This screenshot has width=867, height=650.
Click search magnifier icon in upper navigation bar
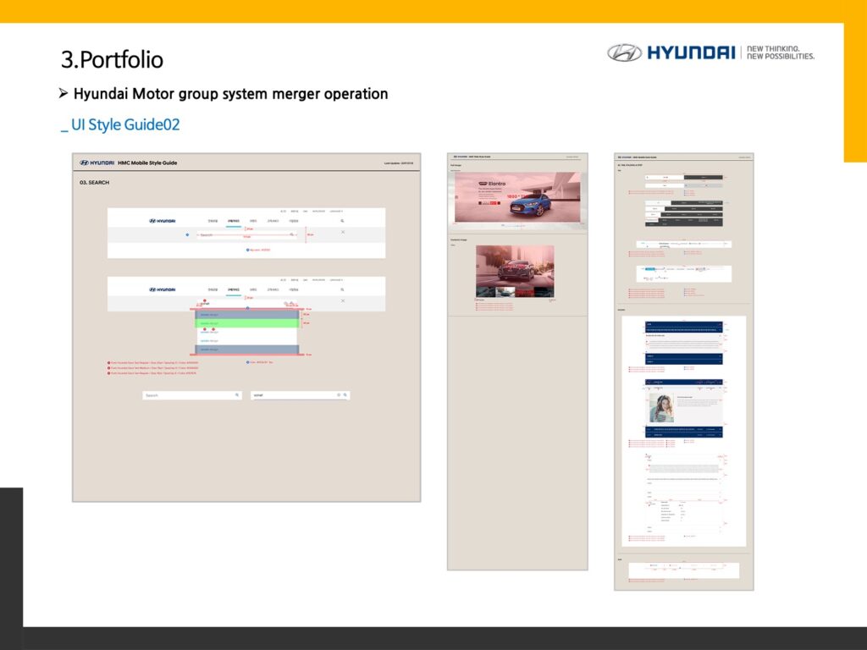click(342, 220)
